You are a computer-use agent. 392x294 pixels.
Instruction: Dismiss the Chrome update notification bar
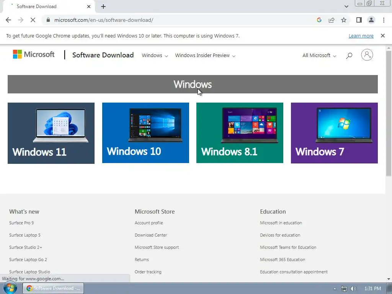[383, 36]
